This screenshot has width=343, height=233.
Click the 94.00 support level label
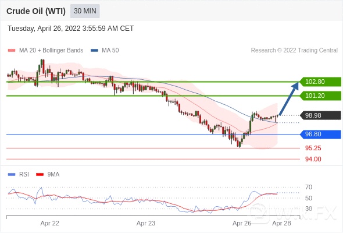point(313,159)
